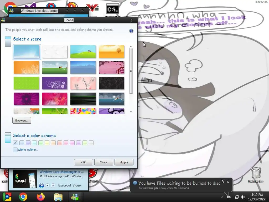Pick the soccer field scene thumbnail
Screen dimensions: 269x202
coord(55,67)
